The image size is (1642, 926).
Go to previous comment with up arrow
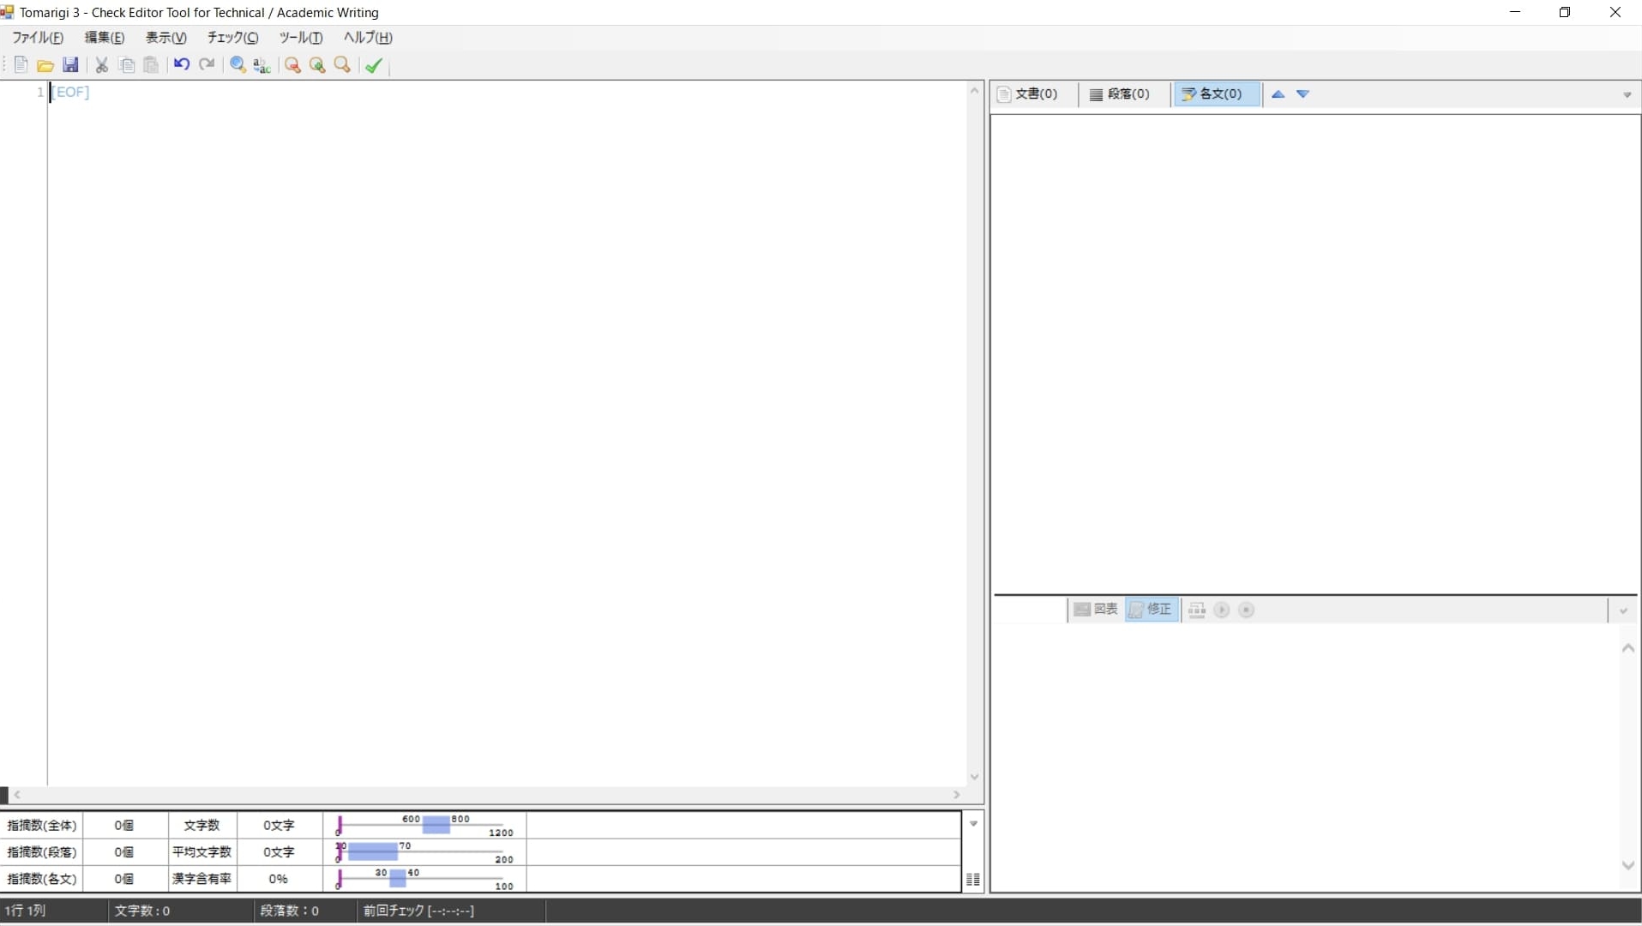coord(1278,94)
